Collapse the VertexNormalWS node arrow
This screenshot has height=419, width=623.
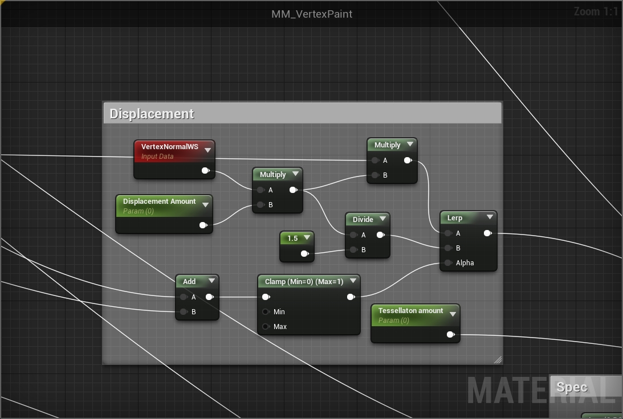pyautogui.click(x=207, y=150)
